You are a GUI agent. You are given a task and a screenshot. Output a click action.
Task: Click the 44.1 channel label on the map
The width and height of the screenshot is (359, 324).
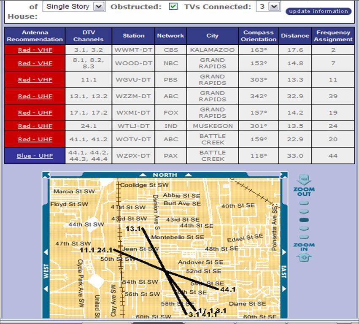[228, 289]
